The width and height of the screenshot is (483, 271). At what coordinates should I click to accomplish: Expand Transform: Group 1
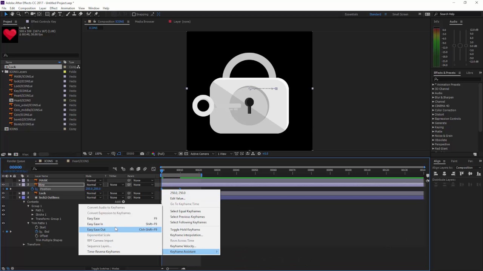pos(32,219)
